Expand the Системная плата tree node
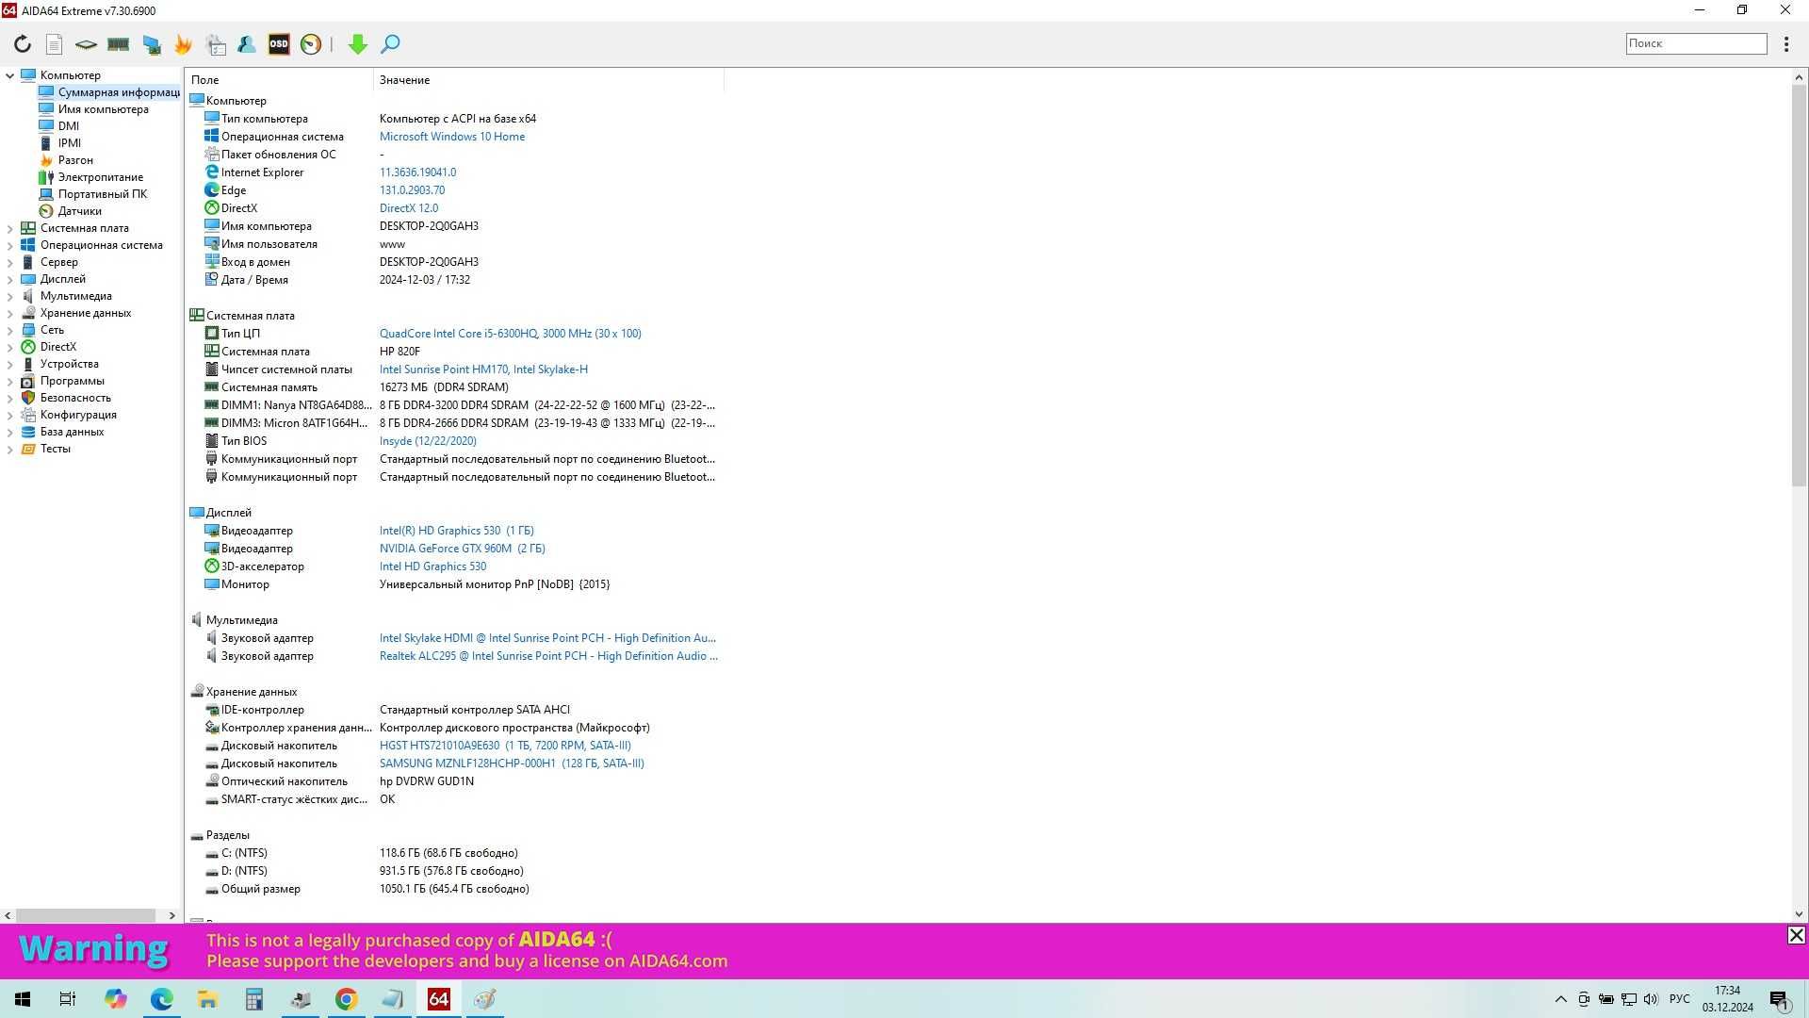Image resolution: width=1809 pixels, height=1018 pixels. tap(10, 228)
